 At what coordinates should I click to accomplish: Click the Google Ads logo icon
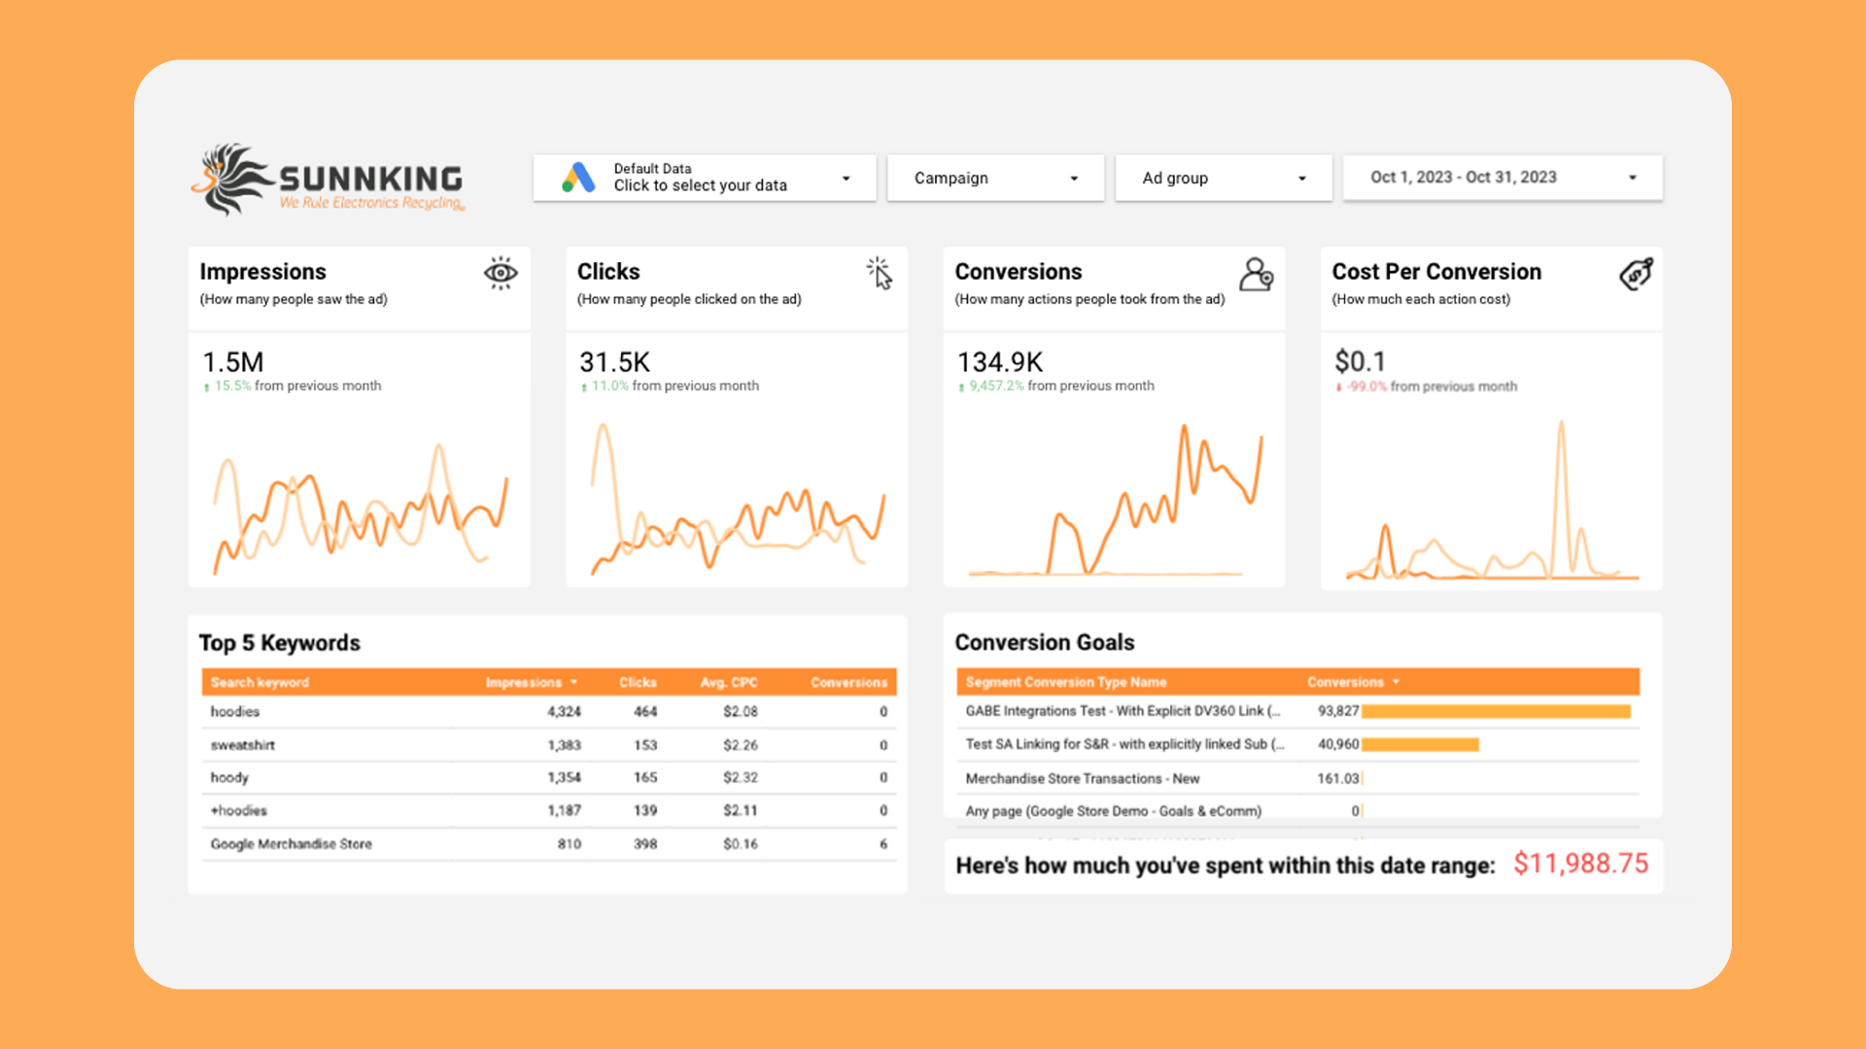pyautogui.click(x=578, y=178)
